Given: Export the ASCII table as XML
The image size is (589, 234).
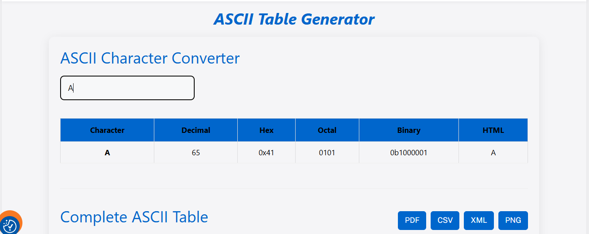Looking at the screenshot, I should coord(479,220).
